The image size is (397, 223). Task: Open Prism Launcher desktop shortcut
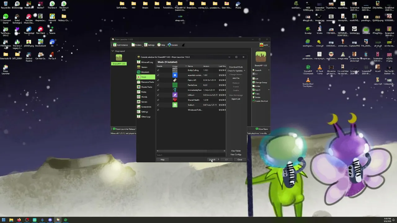pos(6,69)
